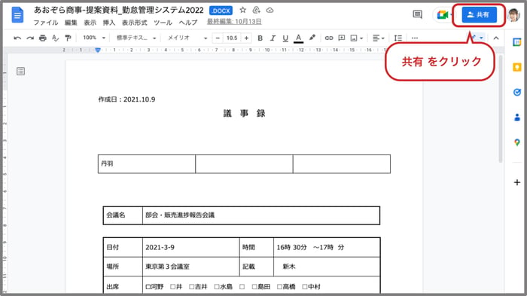Open Google Calendar in the side panel
This screenshot has height=296, width=527.
[x=517, y=42]
